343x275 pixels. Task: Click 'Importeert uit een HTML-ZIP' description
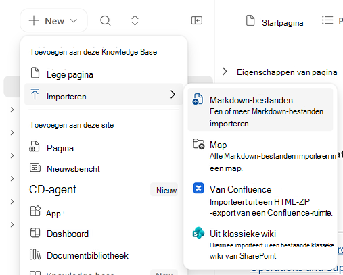[x=260, y=202]
